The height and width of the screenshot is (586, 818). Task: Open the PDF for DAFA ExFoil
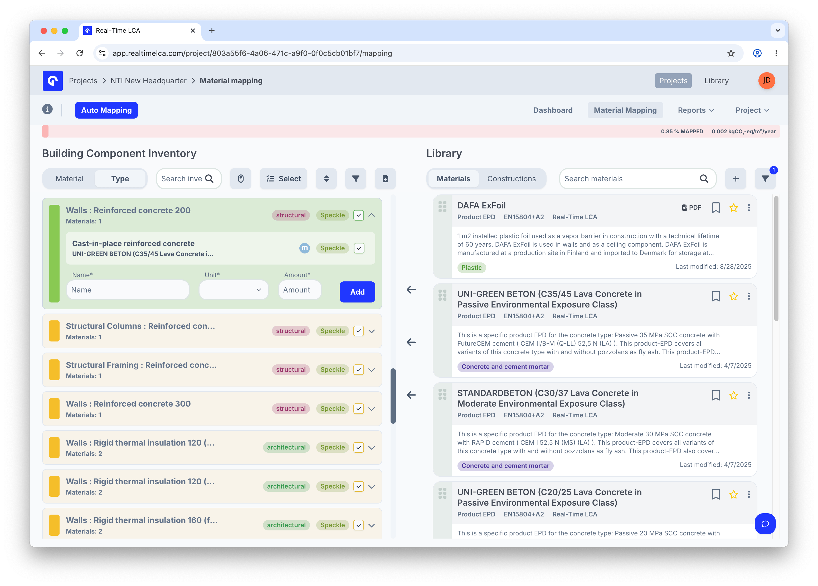tap(692, 207)
